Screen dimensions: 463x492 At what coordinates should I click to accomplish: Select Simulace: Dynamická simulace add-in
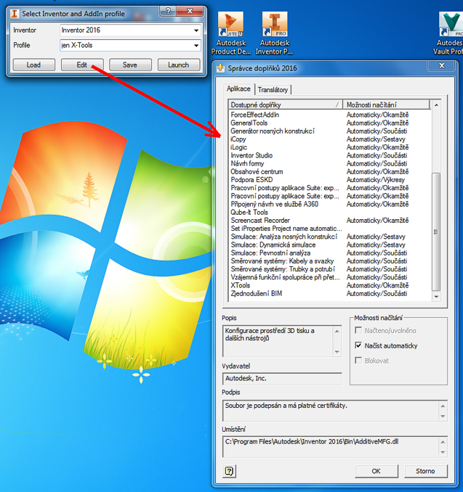pos(330,245)
